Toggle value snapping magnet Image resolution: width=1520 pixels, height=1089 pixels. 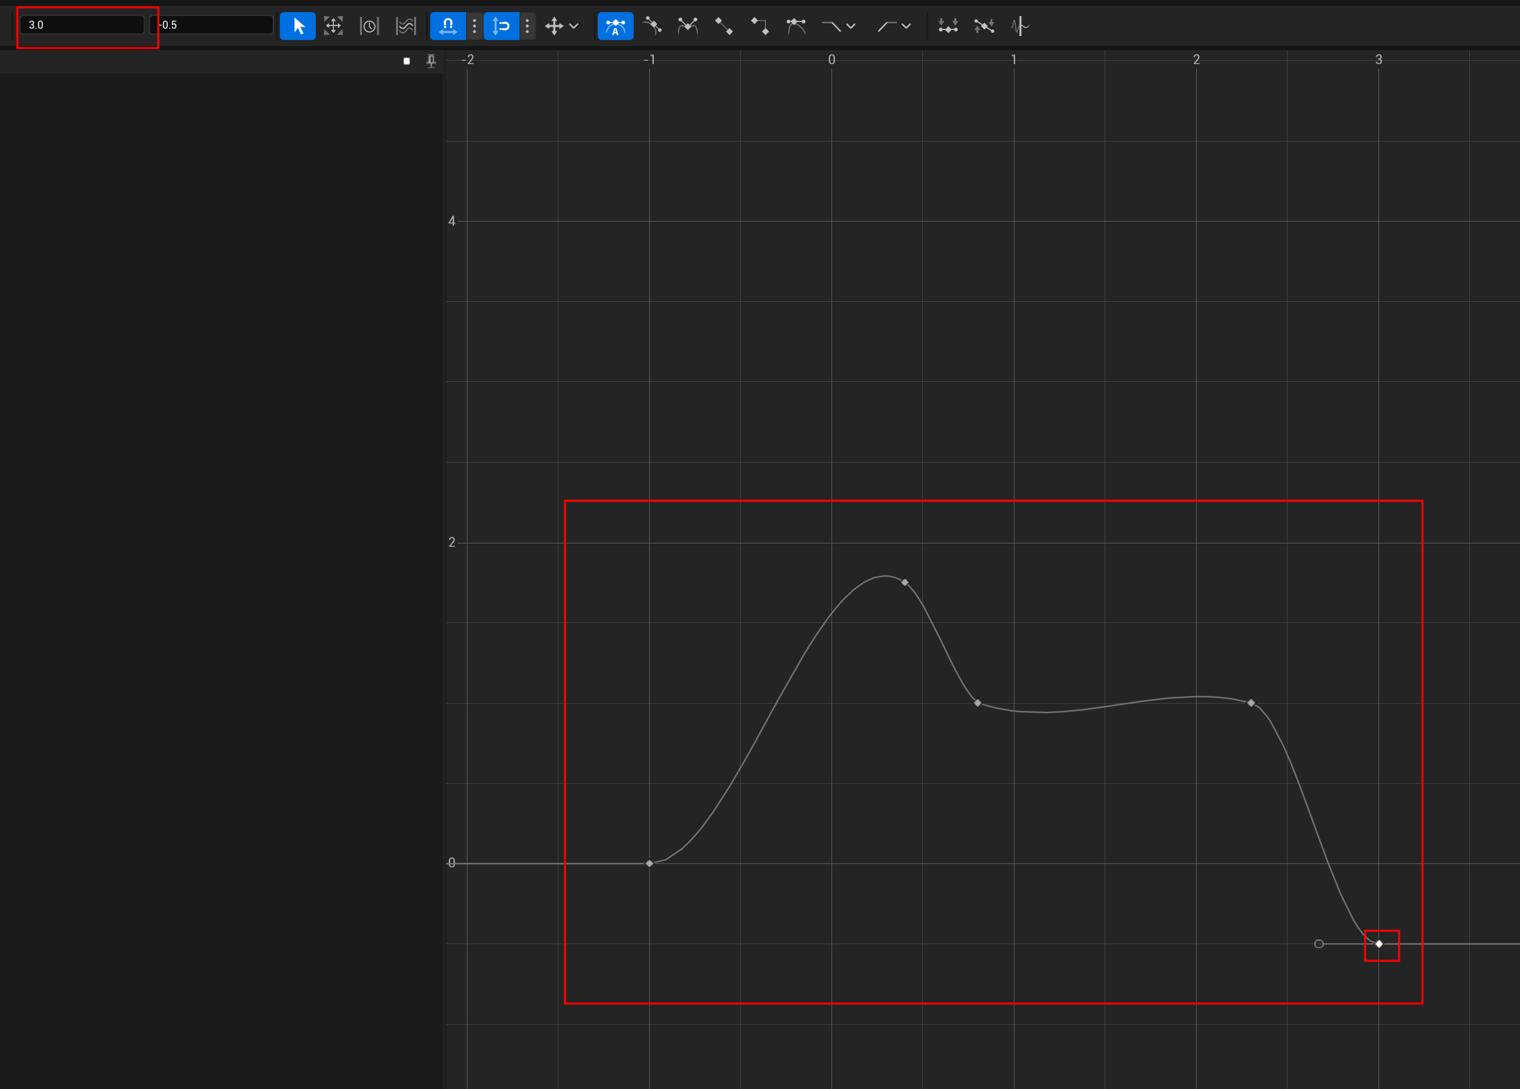tap(502, 26)
